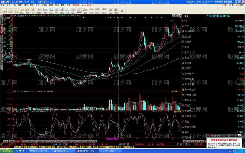
Task: Switch to the BIAS indicator tab
Action: click(x=41, y=141)
